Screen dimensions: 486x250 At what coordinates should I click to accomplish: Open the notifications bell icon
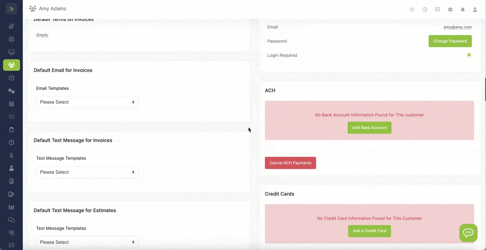point(463,9)
